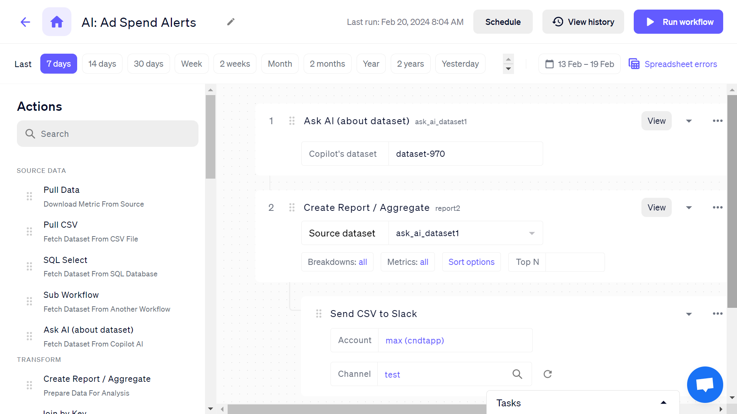Grab drag handle of Create Report step
Screen dimensions: 737x414
(x=292, y=207)
